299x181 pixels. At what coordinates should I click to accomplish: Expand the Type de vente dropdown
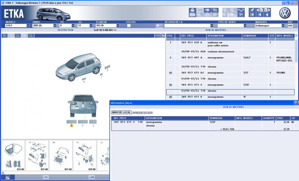pos(245,26)
